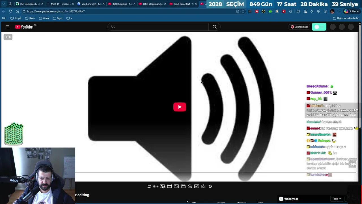Open the Basın bookmarks folder

click(30, 18)
